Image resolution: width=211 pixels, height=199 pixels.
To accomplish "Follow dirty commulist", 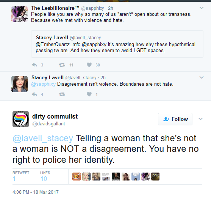I will pyautogui.click(x=175, y=119).
